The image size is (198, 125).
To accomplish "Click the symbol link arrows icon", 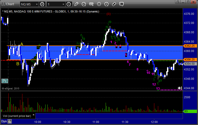I will (x=114, y=4).
